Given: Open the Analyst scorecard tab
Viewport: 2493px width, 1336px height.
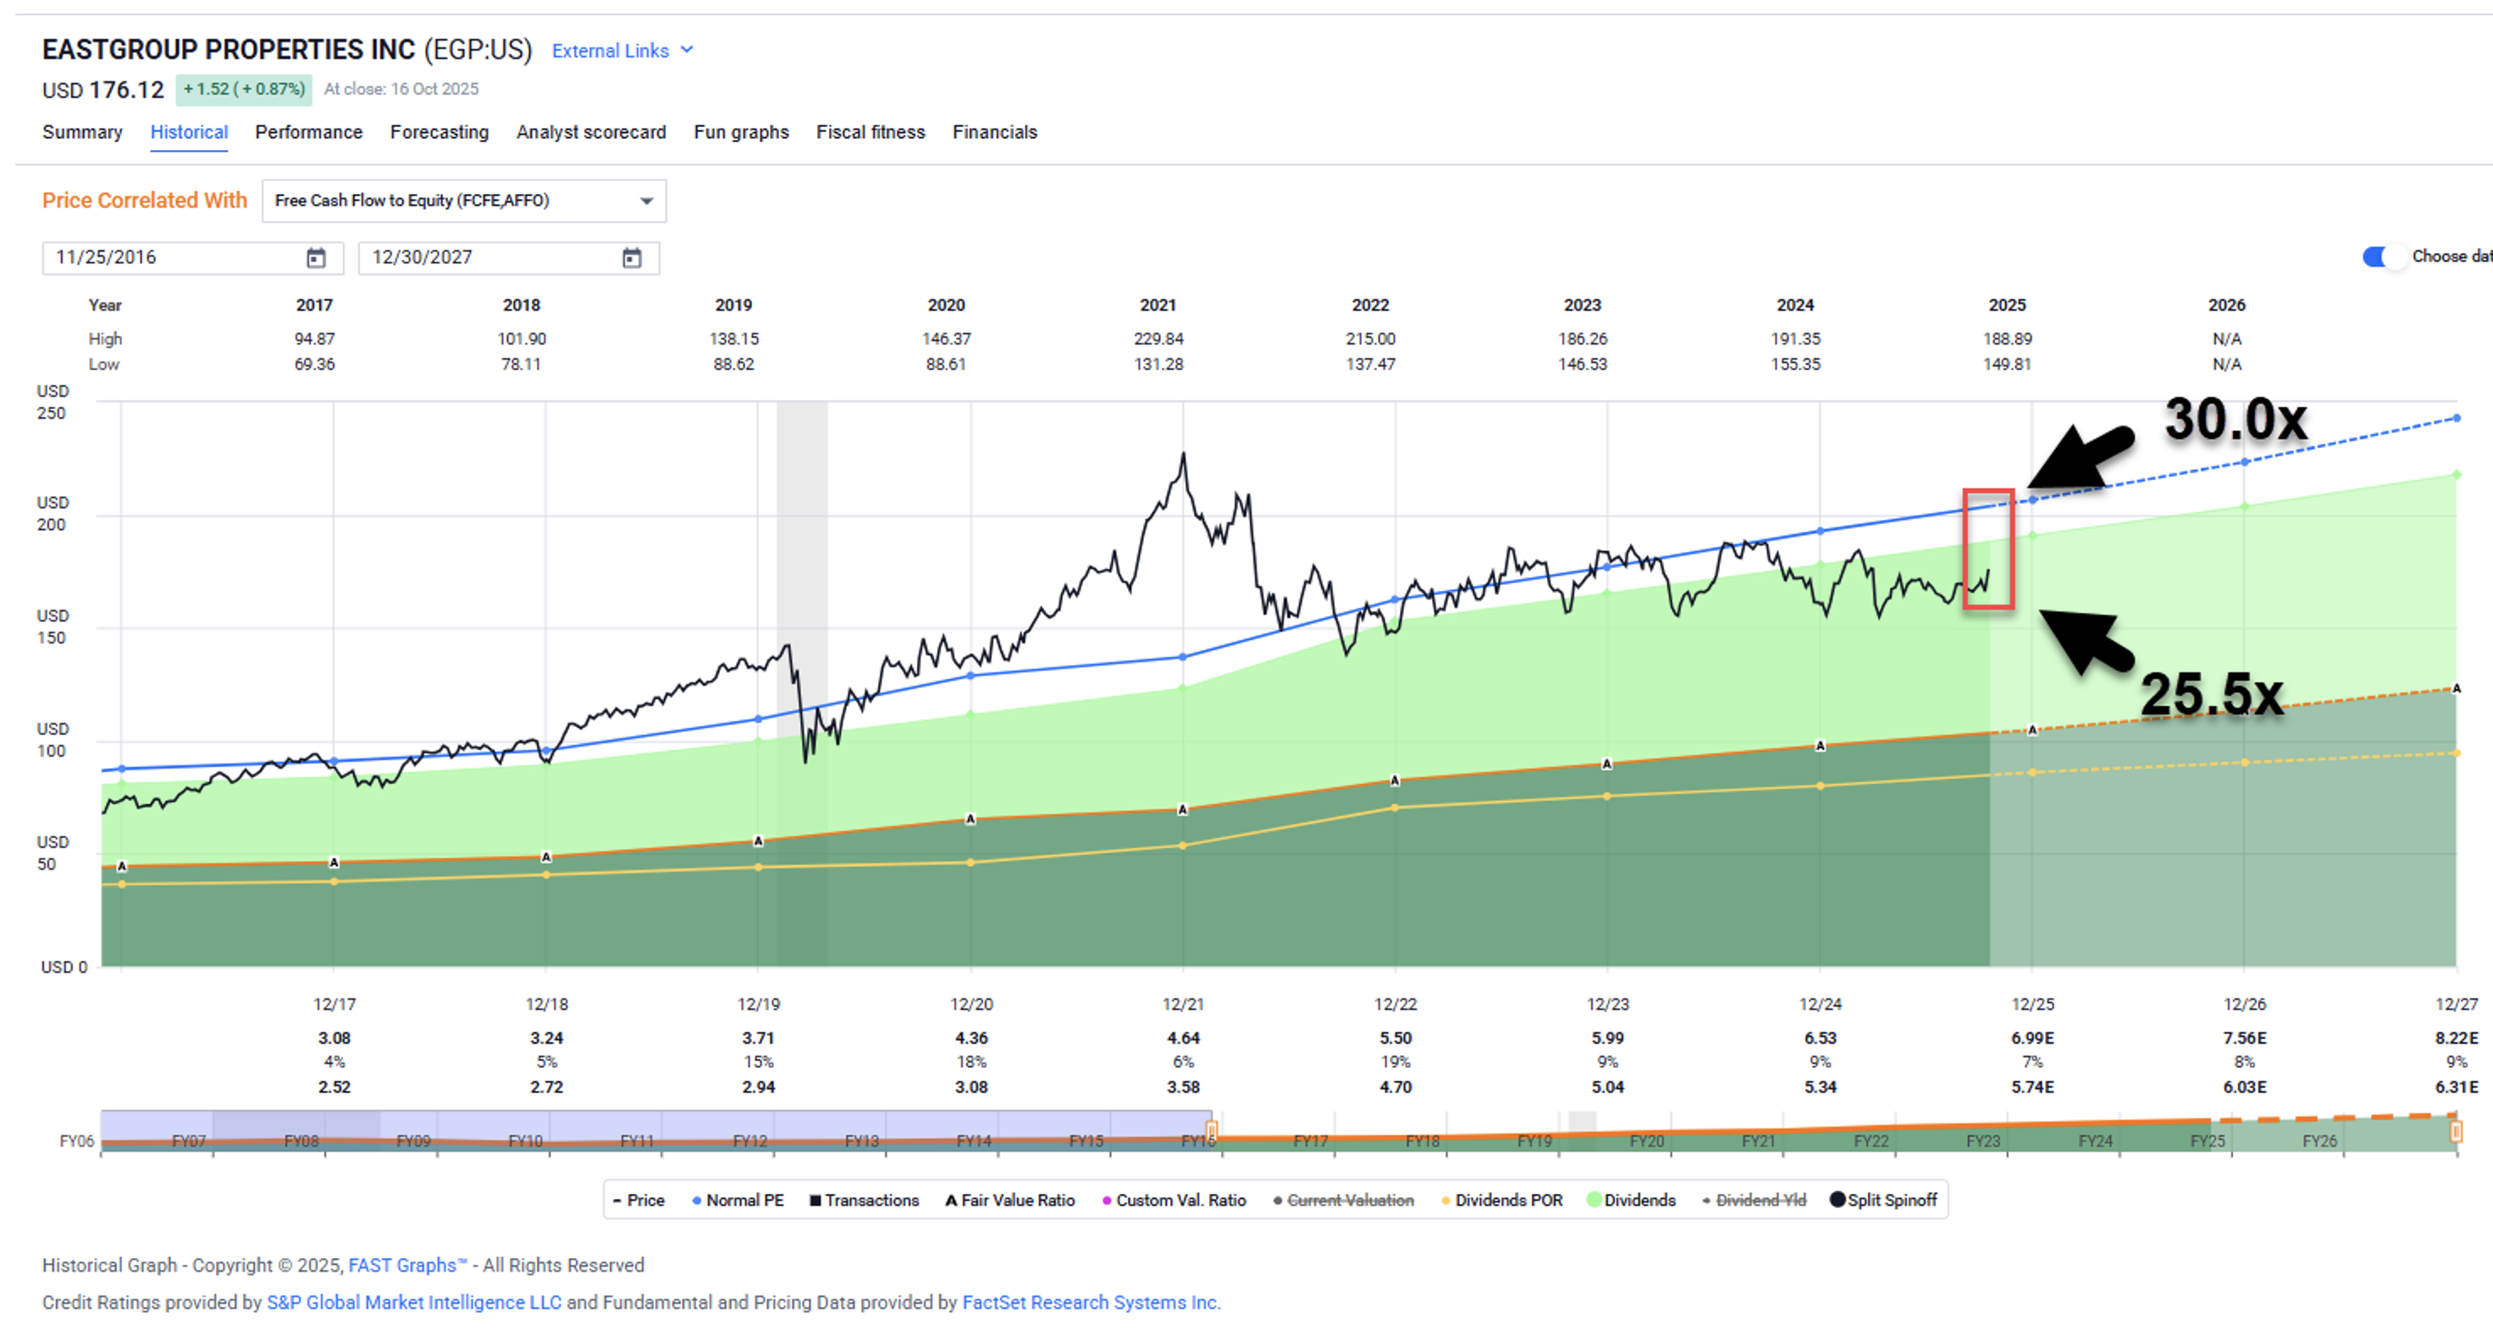Looking at the screenshot, I should 590,131.
